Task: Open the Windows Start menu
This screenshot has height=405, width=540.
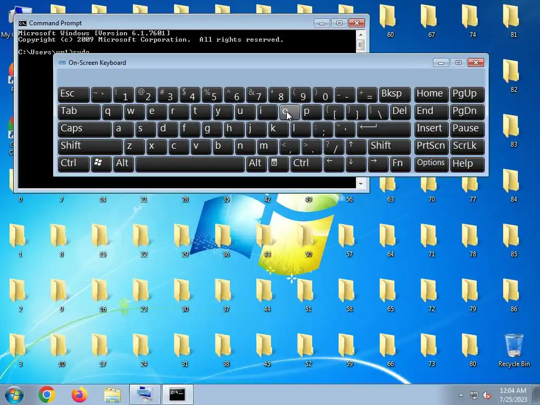Action: pyautogui.click(x=14, y=394)
